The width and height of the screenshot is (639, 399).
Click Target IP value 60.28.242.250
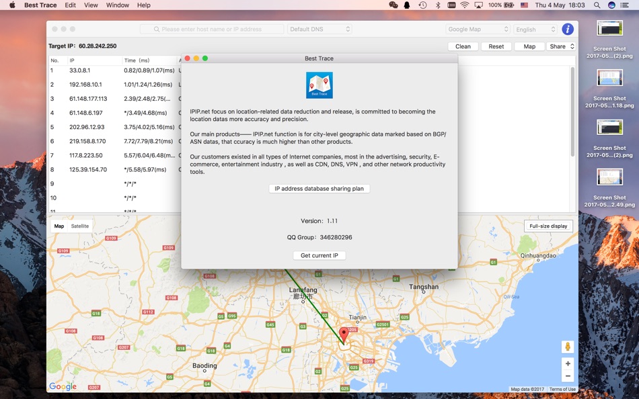98,46
